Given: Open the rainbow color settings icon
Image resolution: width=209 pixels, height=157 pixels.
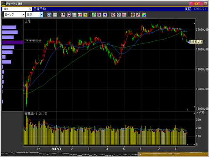Looking at the screenshot, I should [144, 15].
